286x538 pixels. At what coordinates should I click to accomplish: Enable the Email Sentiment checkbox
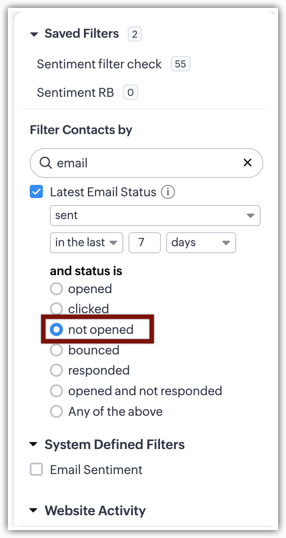click(x=36, y=470)
